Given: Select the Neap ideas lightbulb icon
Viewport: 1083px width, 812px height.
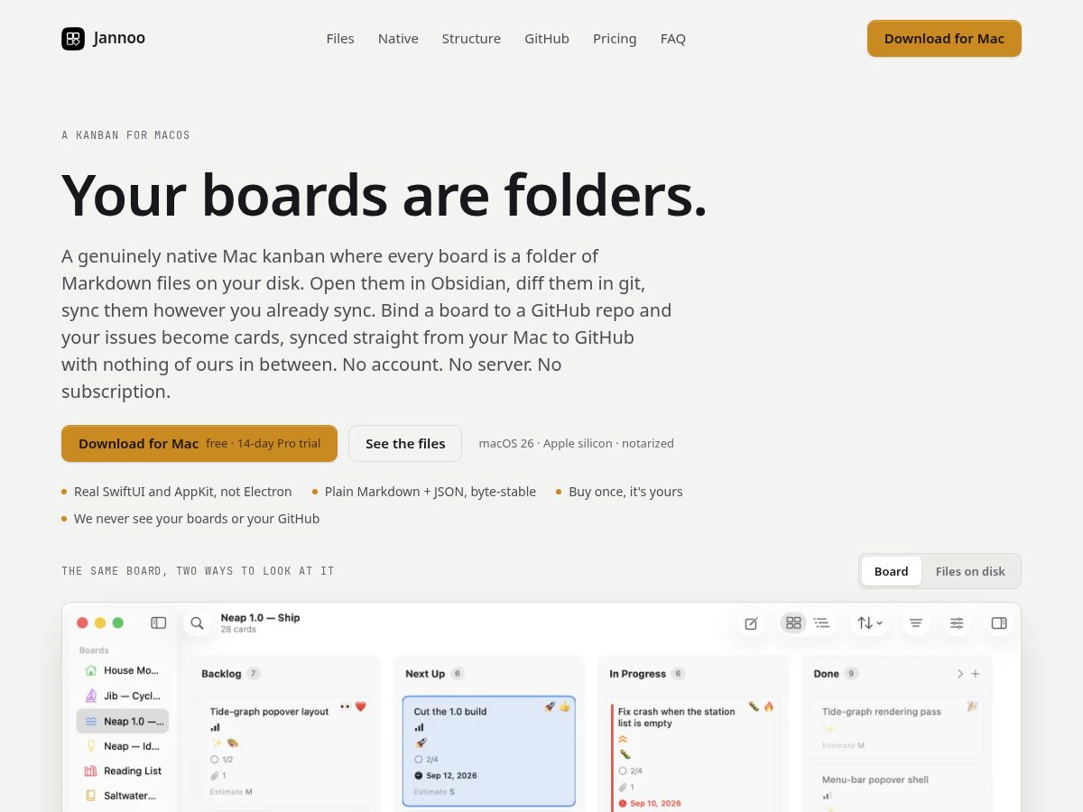Looking at the screenshot, I should [x=90, y=746].
